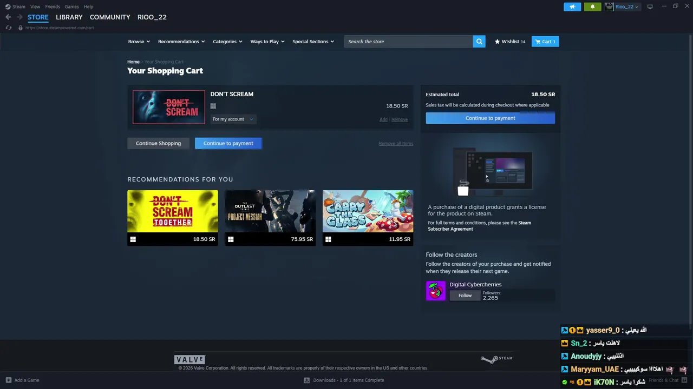This screenshot has width=693, height=389.
Task: Click the Rioo_22 profile avatar
Action: click(x=609, y=6)
